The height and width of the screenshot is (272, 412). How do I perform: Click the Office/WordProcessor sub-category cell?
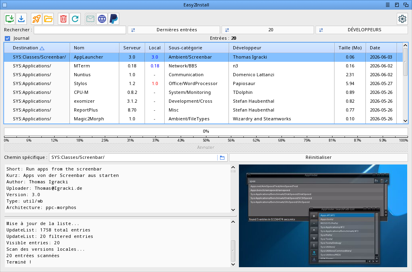(193, 83)
